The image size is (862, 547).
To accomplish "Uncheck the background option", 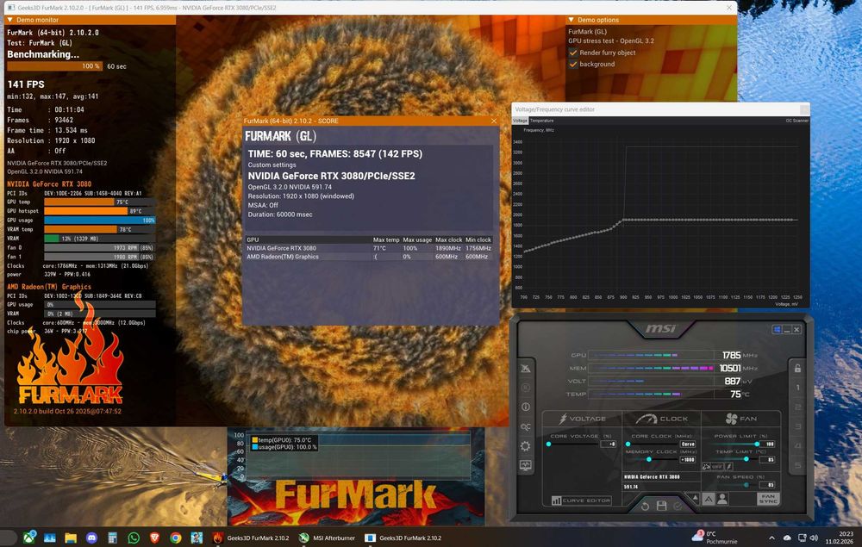I will coord(573,65).
